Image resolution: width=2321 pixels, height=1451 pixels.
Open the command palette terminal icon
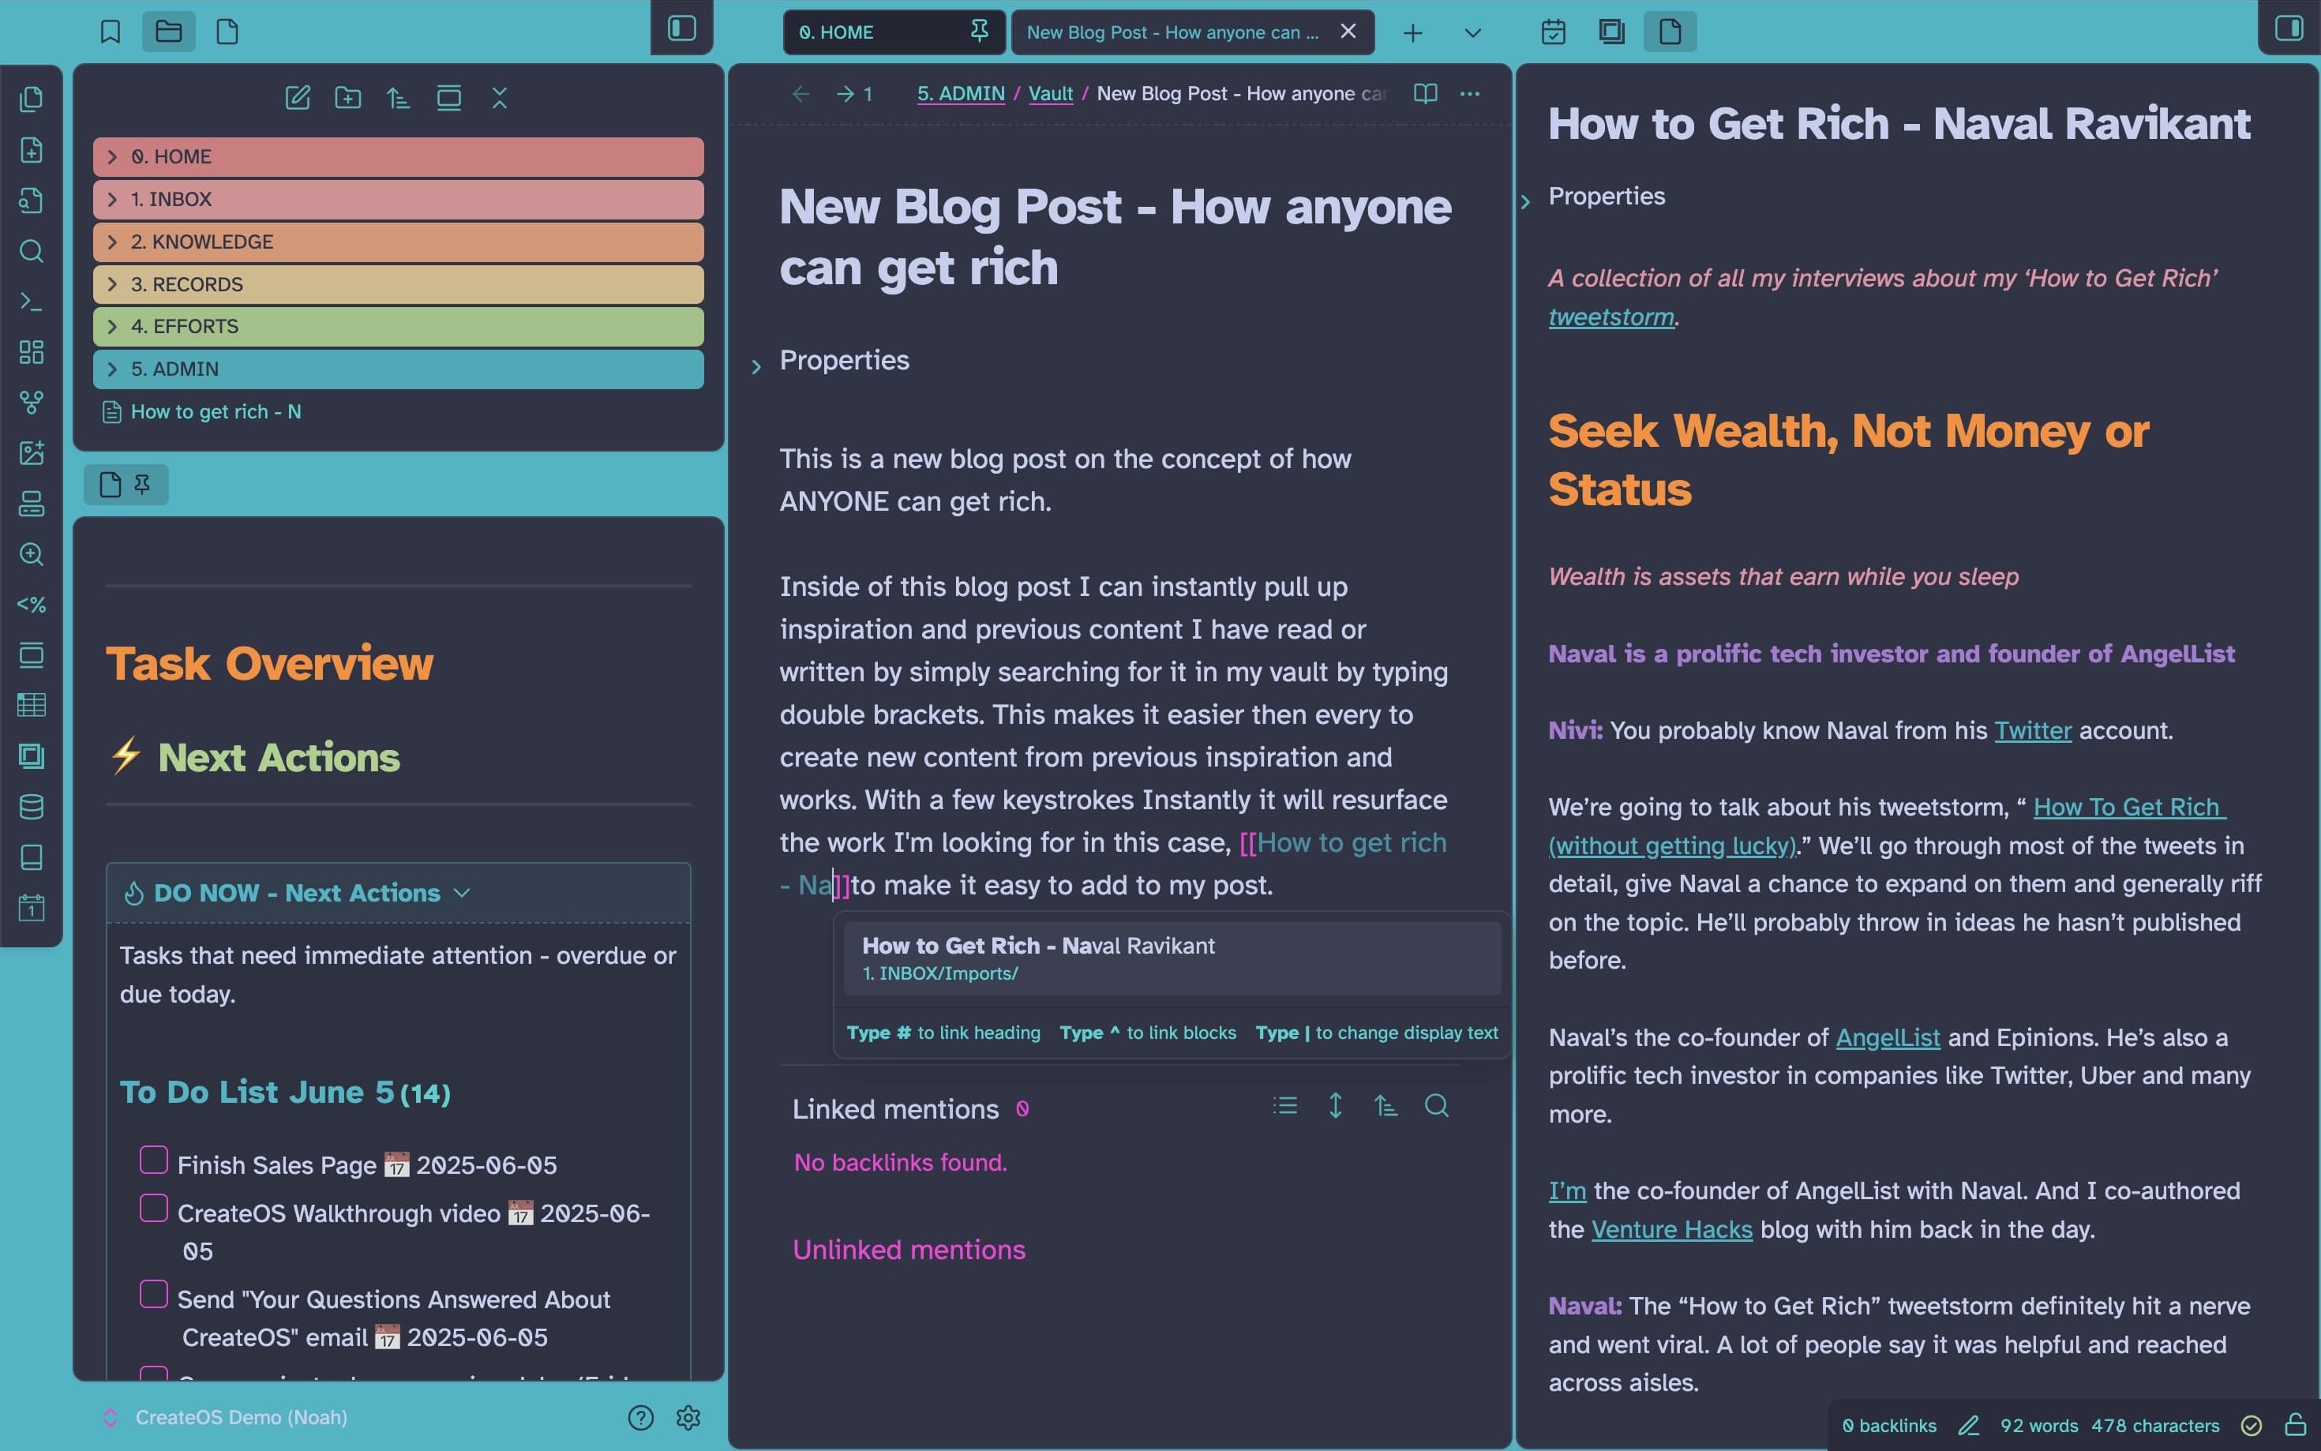[32, 302]
